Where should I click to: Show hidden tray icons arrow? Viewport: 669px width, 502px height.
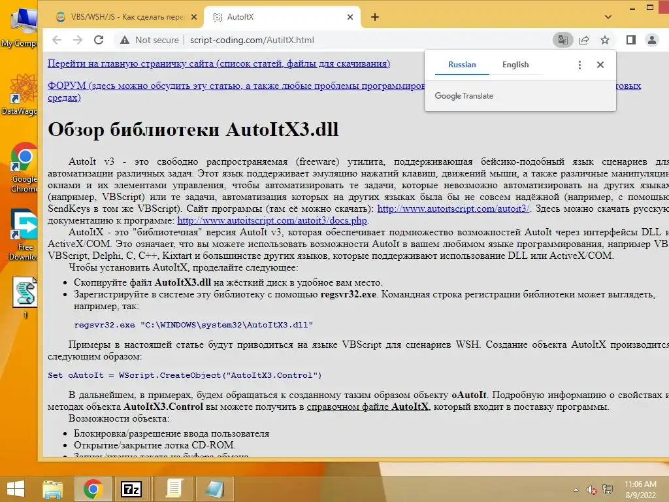tap(576, 490)
